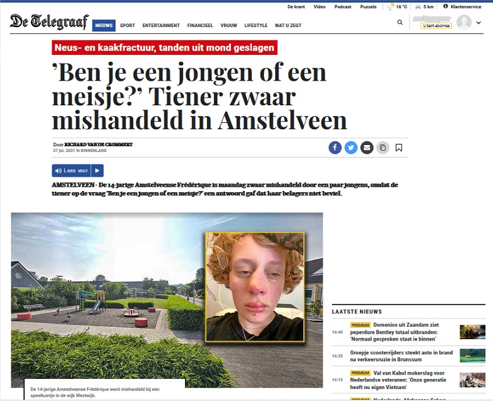
Task: Expand the account dropdown chevron
Action: click(x=478, y=23)
